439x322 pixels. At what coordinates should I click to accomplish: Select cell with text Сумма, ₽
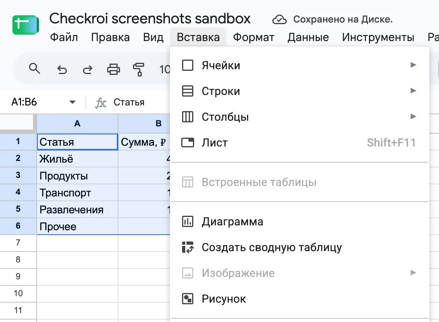click(144, 142)
